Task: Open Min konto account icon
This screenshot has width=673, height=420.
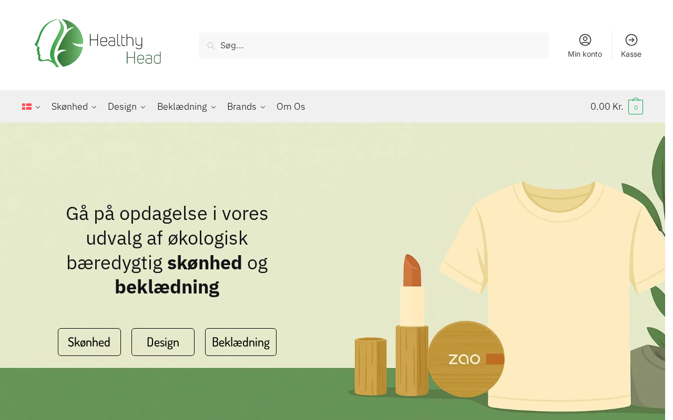Action: pyautogui.click(x=585, y=40)
